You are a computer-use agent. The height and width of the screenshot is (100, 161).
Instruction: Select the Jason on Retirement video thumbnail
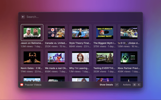(x=32, y=32)
